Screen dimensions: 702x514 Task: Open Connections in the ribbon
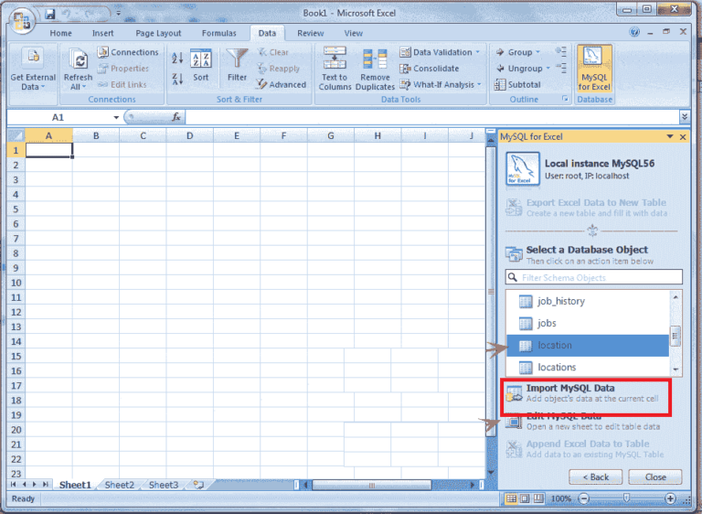pyautogui.click(x=129, y=52)
